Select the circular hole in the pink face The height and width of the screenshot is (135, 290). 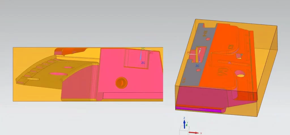point(121,83)
